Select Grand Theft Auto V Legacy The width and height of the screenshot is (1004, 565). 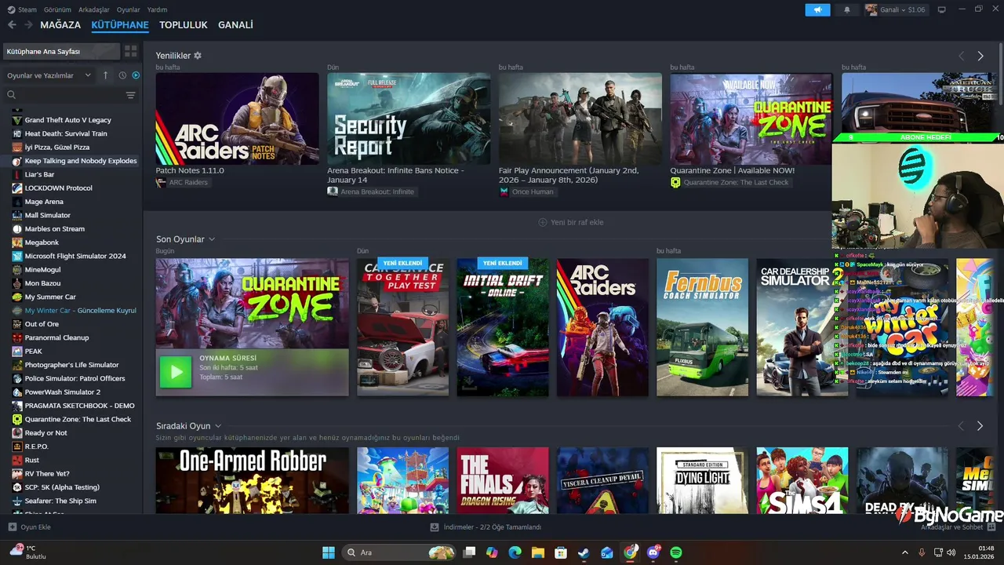67,120
